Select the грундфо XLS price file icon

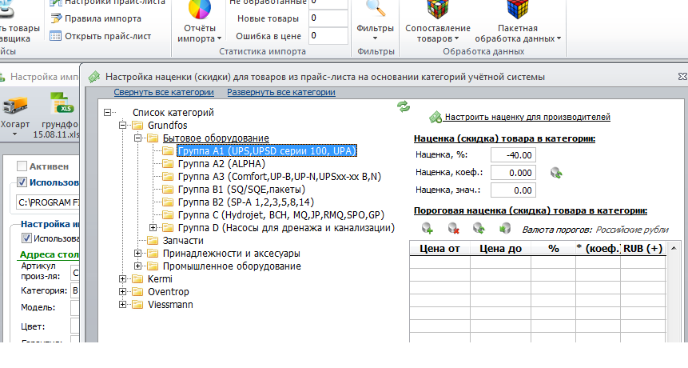point(61,104)
